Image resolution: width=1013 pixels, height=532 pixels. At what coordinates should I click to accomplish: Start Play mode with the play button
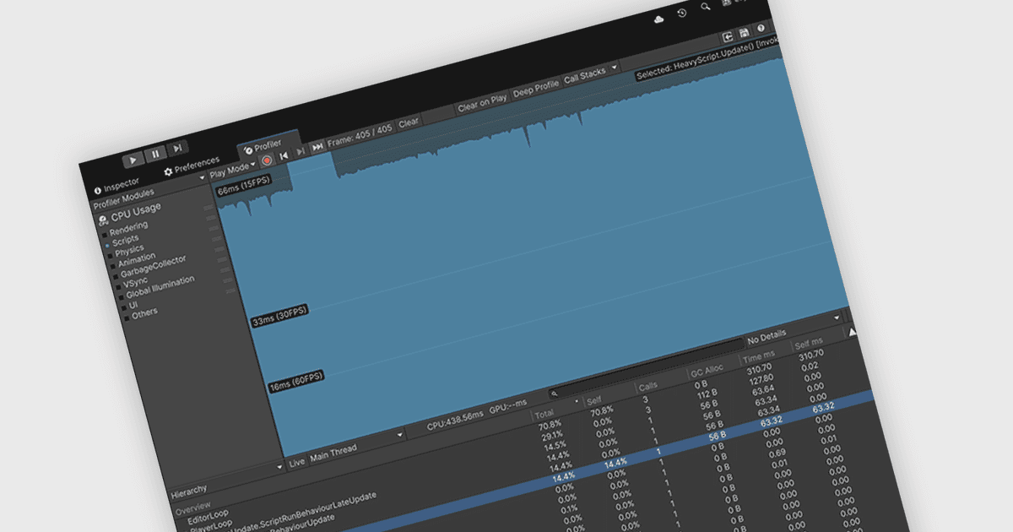click(133, 160)
